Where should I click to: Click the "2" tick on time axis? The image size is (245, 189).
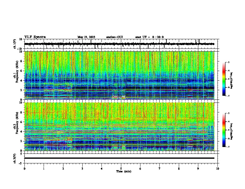(63, 169)
